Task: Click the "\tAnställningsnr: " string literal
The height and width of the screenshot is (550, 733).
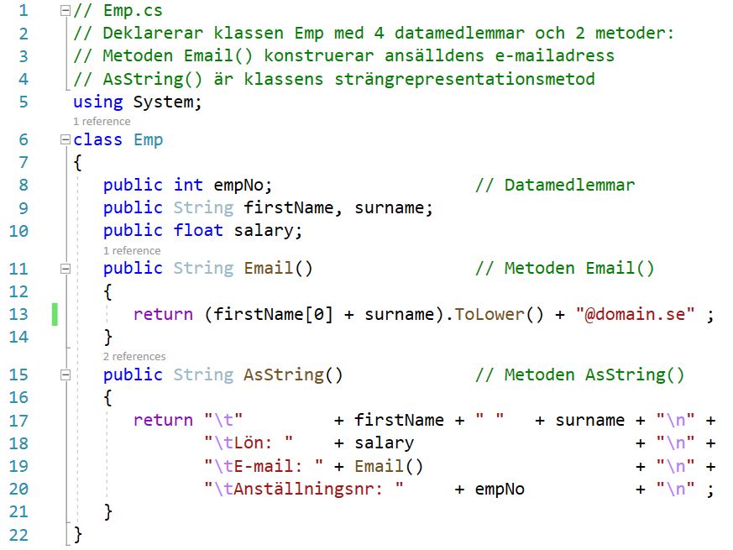Action: [304, 489]
